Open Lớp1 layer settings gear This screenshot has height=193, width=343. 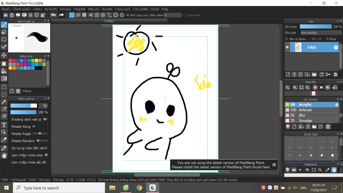(336, 47)
